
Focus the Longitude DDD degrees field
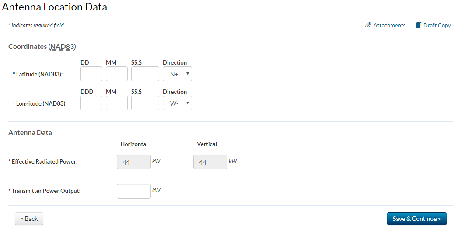91,103
